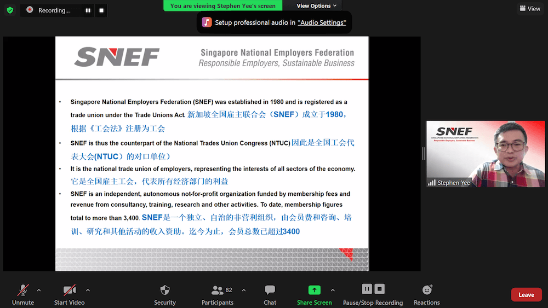The height and width of the screenshot is (308, 548).
Task: Switch layout using View button
Action: click(x=530, y=9)
